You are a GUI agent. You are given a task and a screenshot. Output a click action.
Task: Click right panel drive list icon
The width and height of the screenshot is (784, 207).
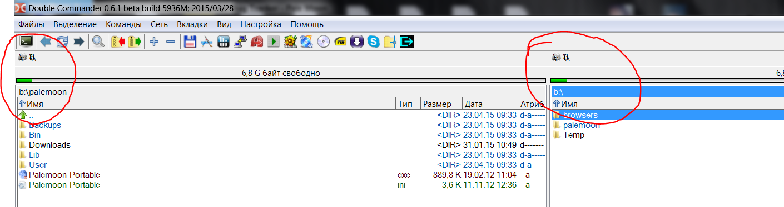click(556, 58)
